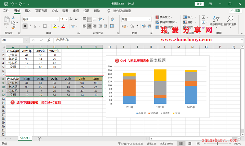Decrease font size with smaller A
This screenshot has width=245, height=146.
click(76, 19)
